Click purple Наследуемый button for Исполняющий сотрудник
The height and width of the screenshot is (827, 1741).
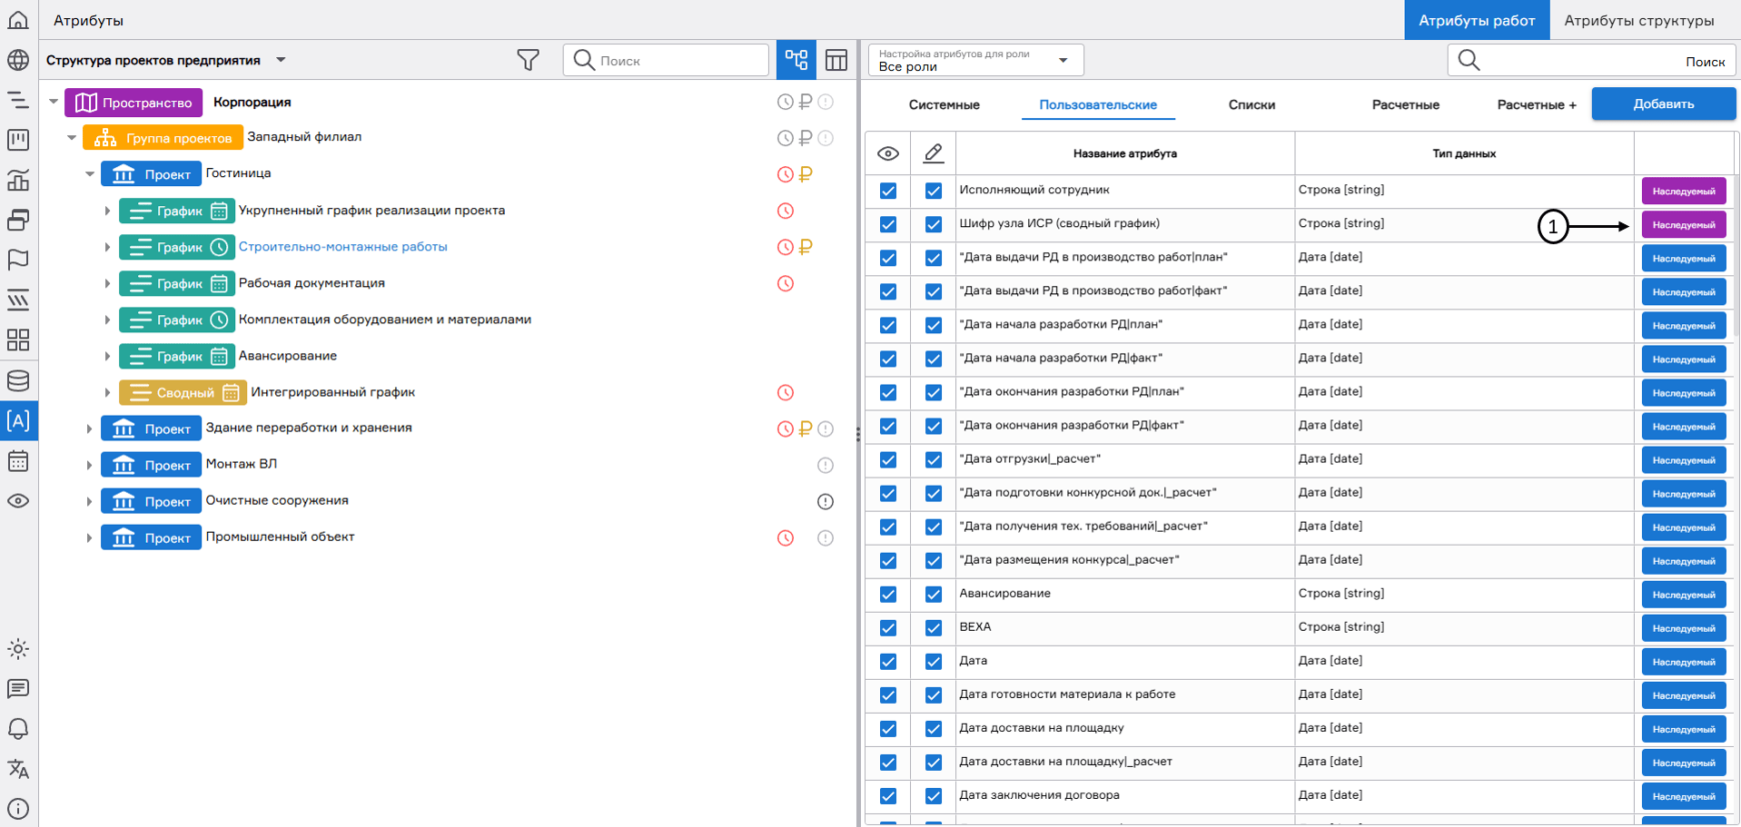point(1683,192)
